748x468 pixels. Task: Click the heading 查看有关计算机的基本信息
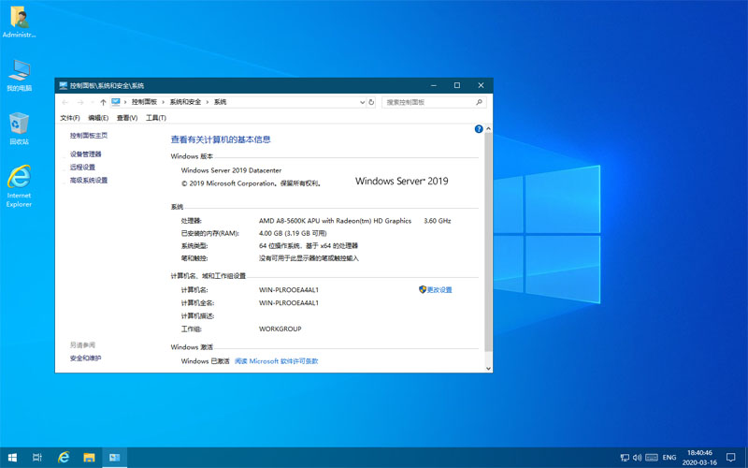(x=221, y=139)
